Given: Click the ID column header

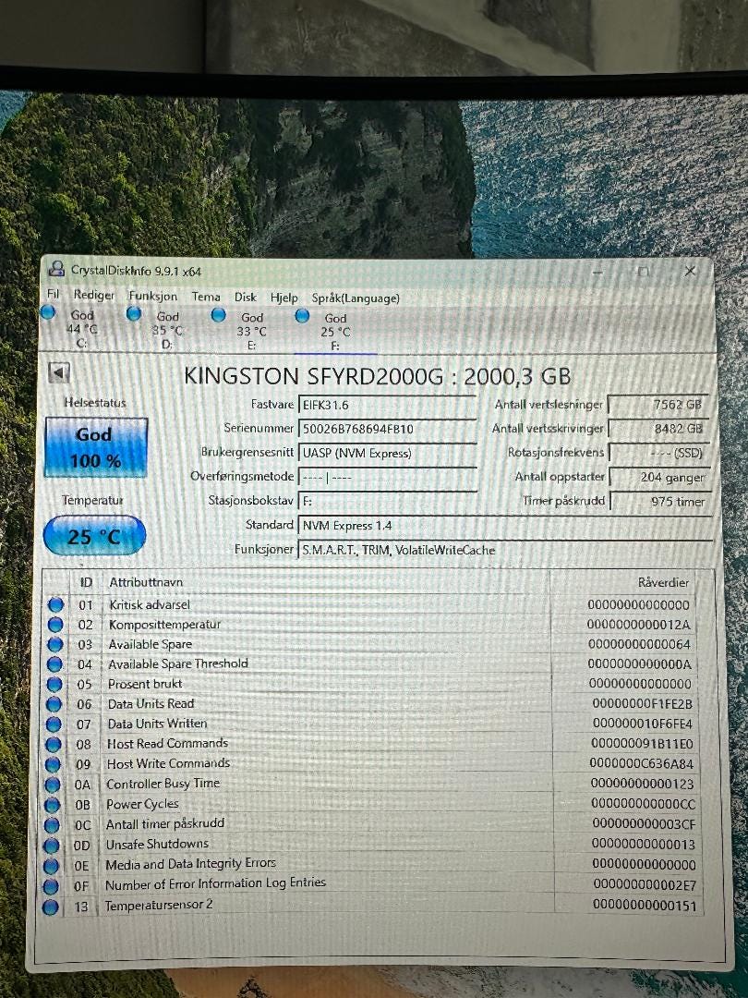Looking at the screenshot, I should [x=87, y=582].
